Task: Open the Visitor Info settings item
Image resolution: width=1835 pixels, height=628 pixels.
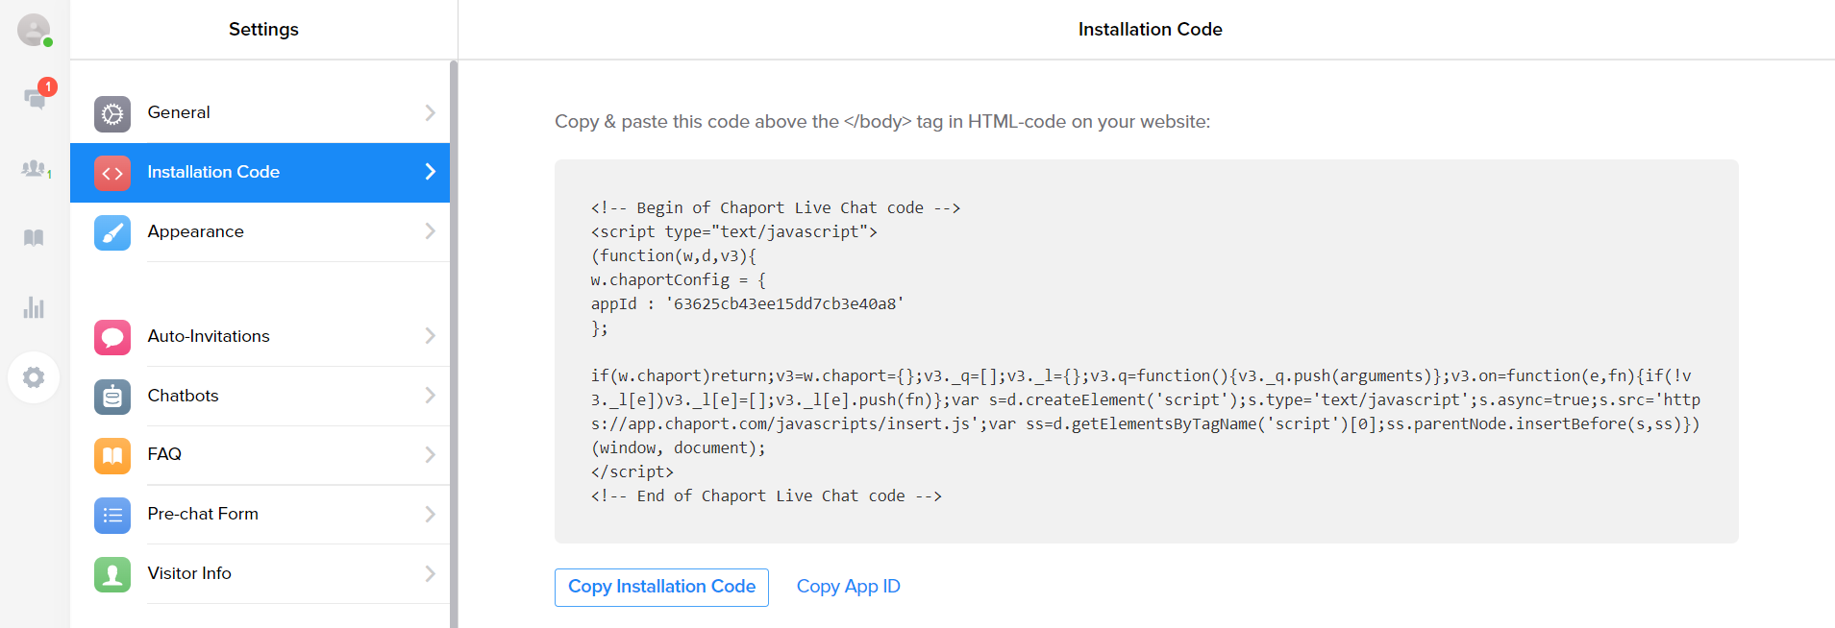Action: [260, 574]
